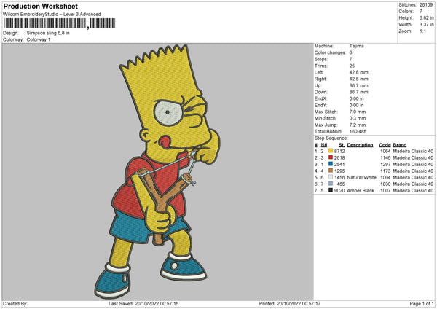Click the light blue thread swatch for stitch 465
Viewport: 437px width, 309px height.
click(331, 184)
